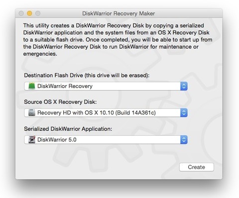Click the Recovery HD disk icon
The height and width of the screenshot is (198, 239).
(x=31, y=112)
